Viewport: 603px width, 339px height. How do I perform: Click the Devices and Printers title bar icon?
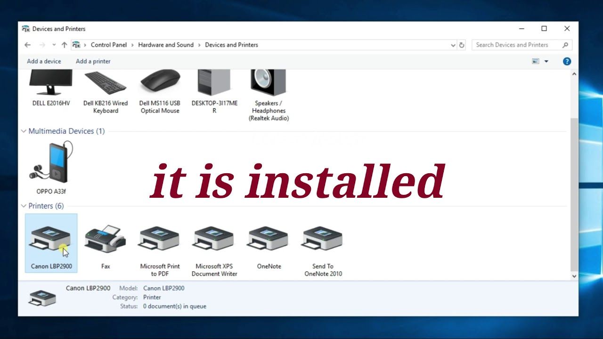pos(26,29)
